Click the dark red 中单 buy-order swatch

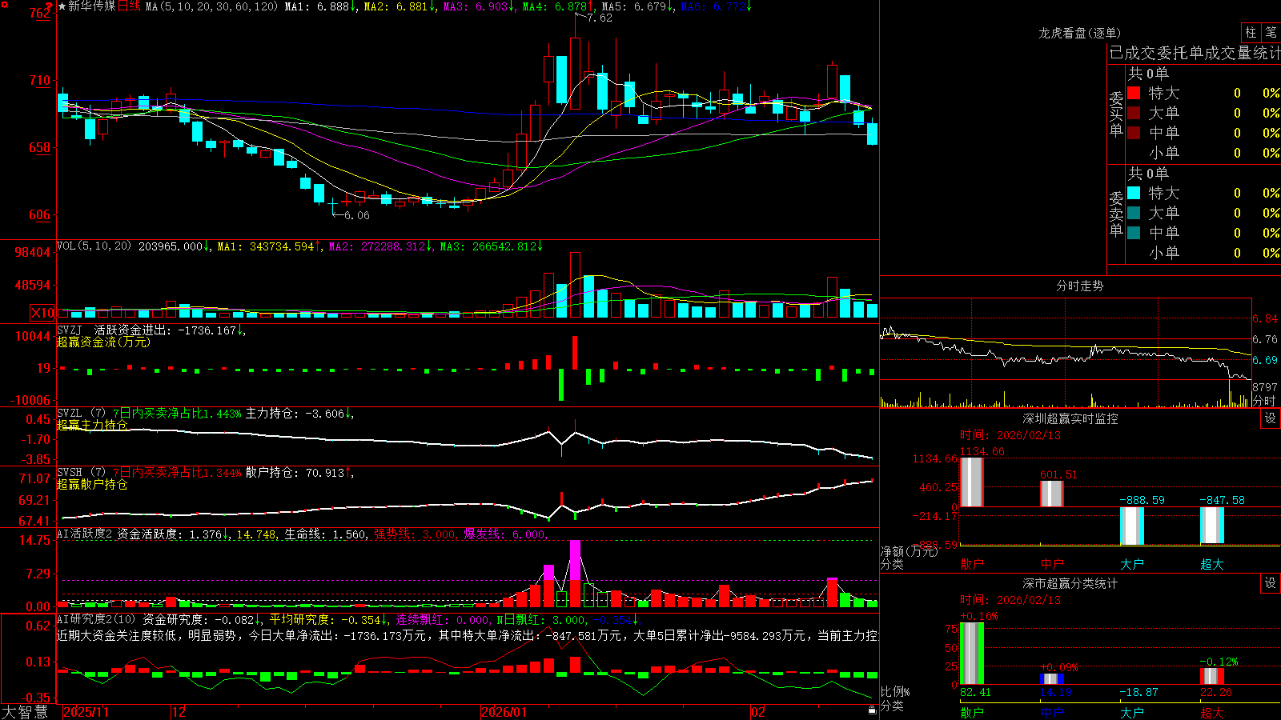[x=1134, y=133]
